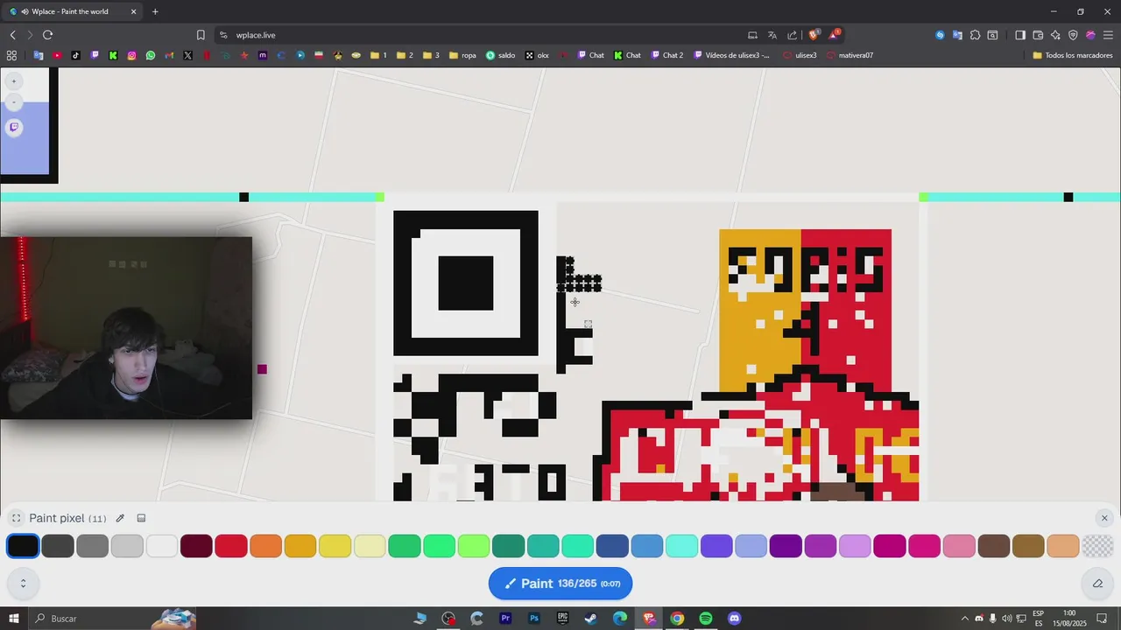Choose the dark blue color swatch
The height and width of the screenshot is (630, 1121).
click(613, 546)
